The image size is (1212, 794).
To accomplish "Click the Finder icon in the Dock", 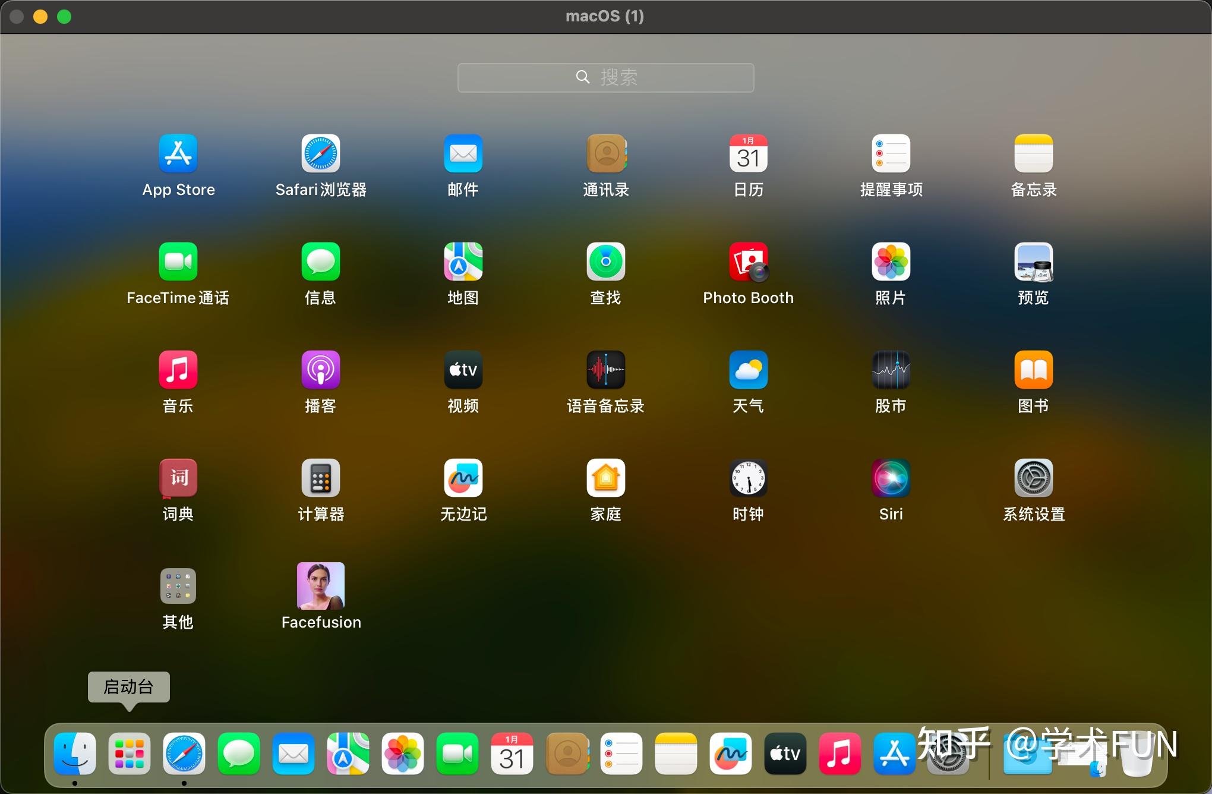I will pos(75,754).
